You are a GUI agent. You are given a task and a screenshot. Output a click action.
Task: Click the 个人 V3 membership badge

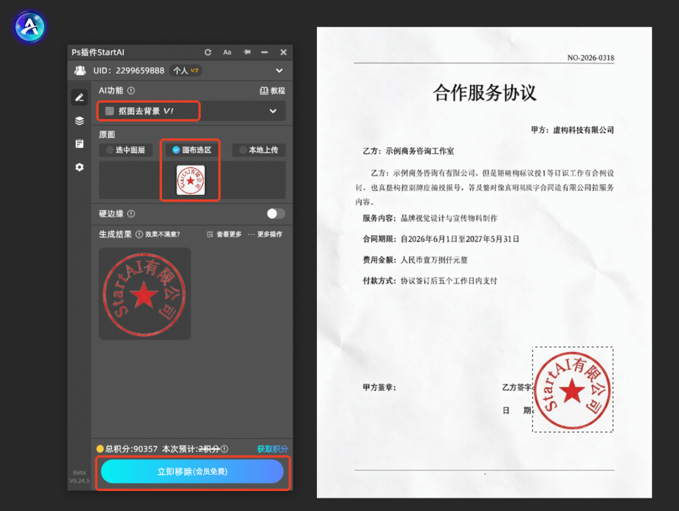tap(186, 70)
